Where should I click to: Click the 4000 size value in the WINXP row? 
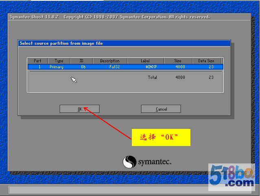180,67
